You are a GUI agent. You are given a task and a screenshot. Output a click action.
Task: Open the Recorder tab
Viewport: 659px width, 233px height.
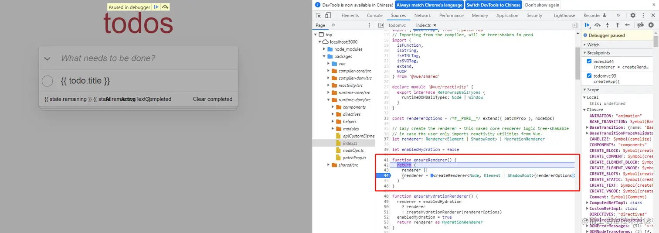pyautogui.click(x=594, y=15)
